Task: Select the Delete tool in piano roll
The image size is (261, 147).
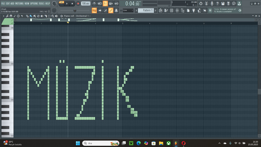Action: pyautogui.click(x=38, y=16)
